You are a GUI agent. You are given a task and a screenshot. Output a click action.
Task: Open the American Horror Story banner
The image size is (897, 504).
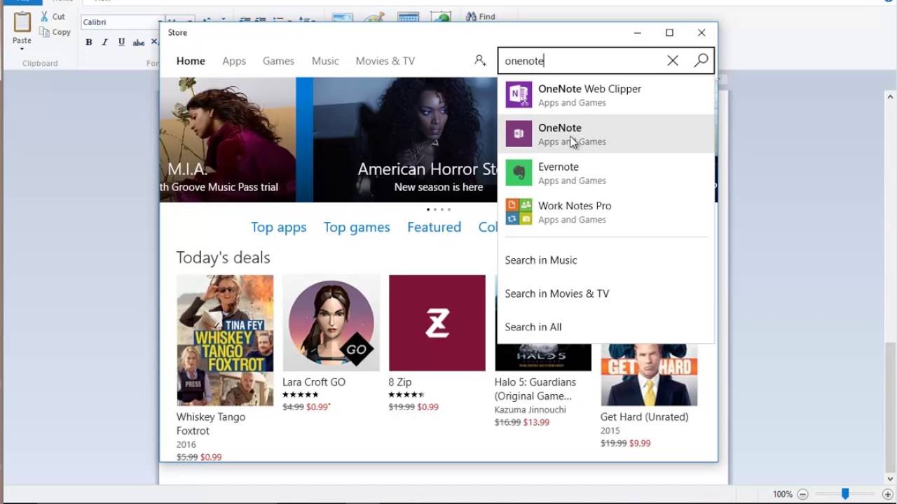click(405, 139)
